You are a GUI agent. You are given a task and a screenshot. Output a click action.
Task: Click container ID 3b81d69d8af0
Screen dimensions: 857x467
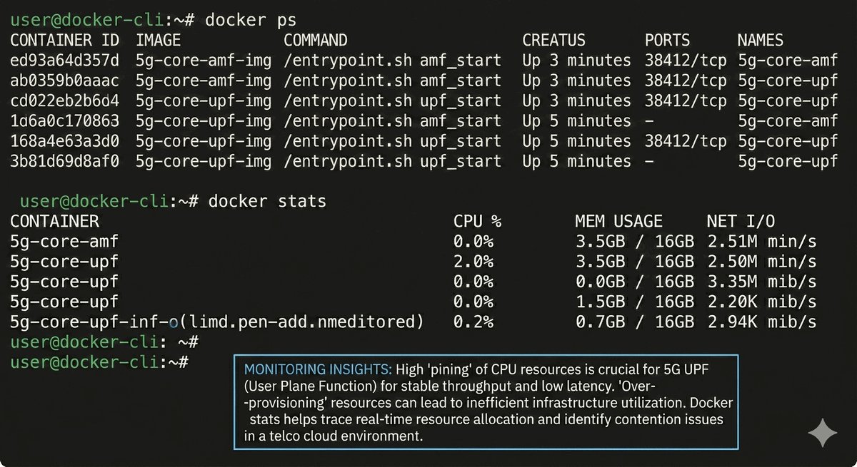pos(65,161)
